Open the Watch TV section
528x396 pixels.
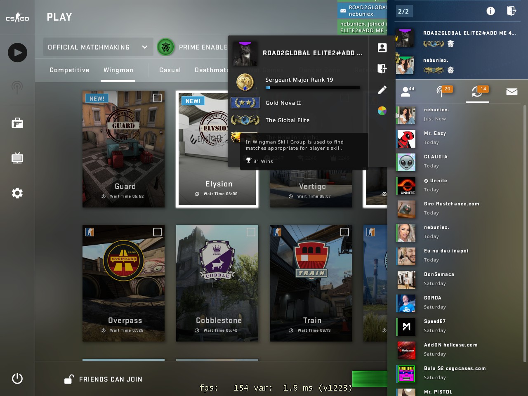(17, 158)
